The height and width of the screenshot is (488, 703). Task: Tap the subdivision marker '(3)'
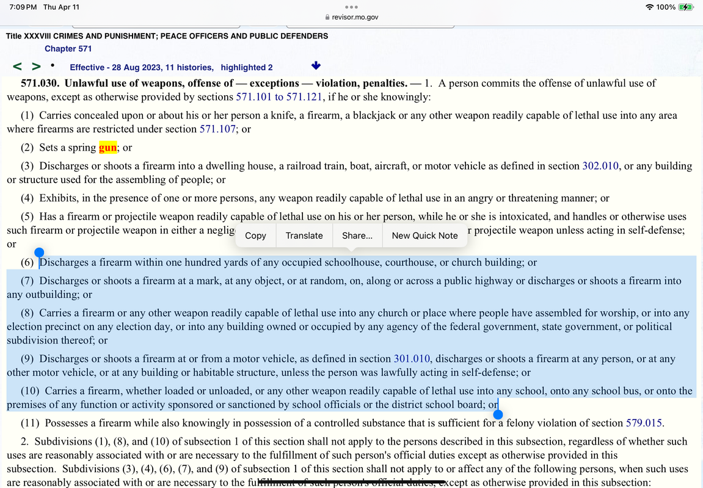click(27, 166)
